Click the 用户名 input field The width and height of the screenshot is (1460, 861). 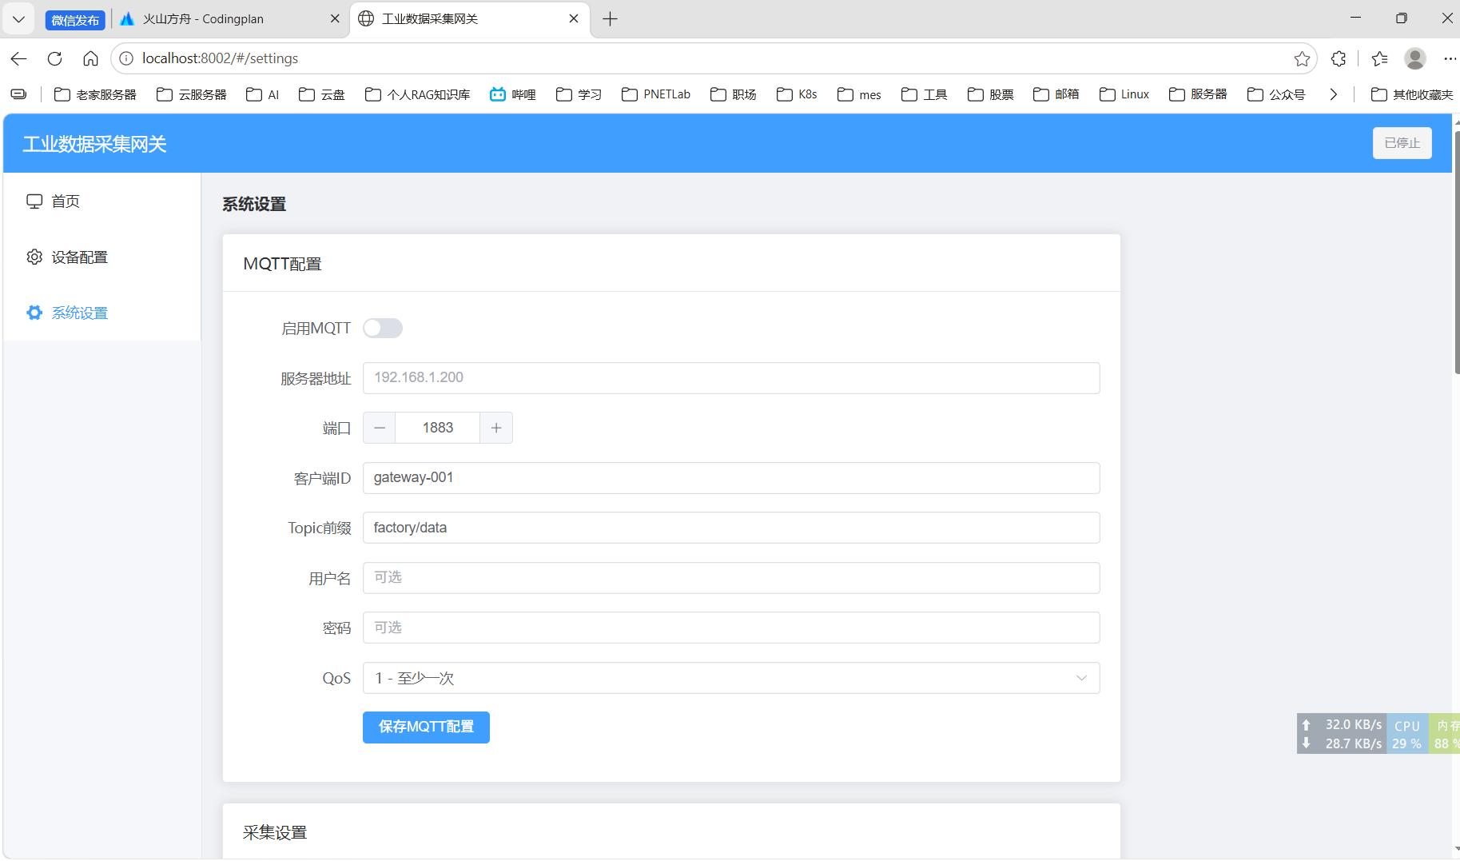tap(731, 578)
